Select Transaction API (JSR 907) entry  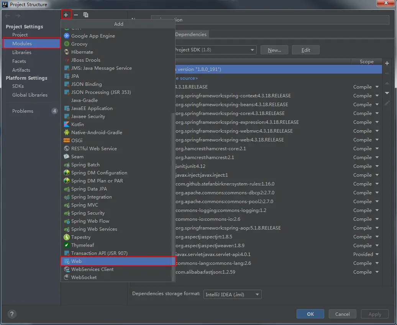pyautogui.click(x=117, y=253)
